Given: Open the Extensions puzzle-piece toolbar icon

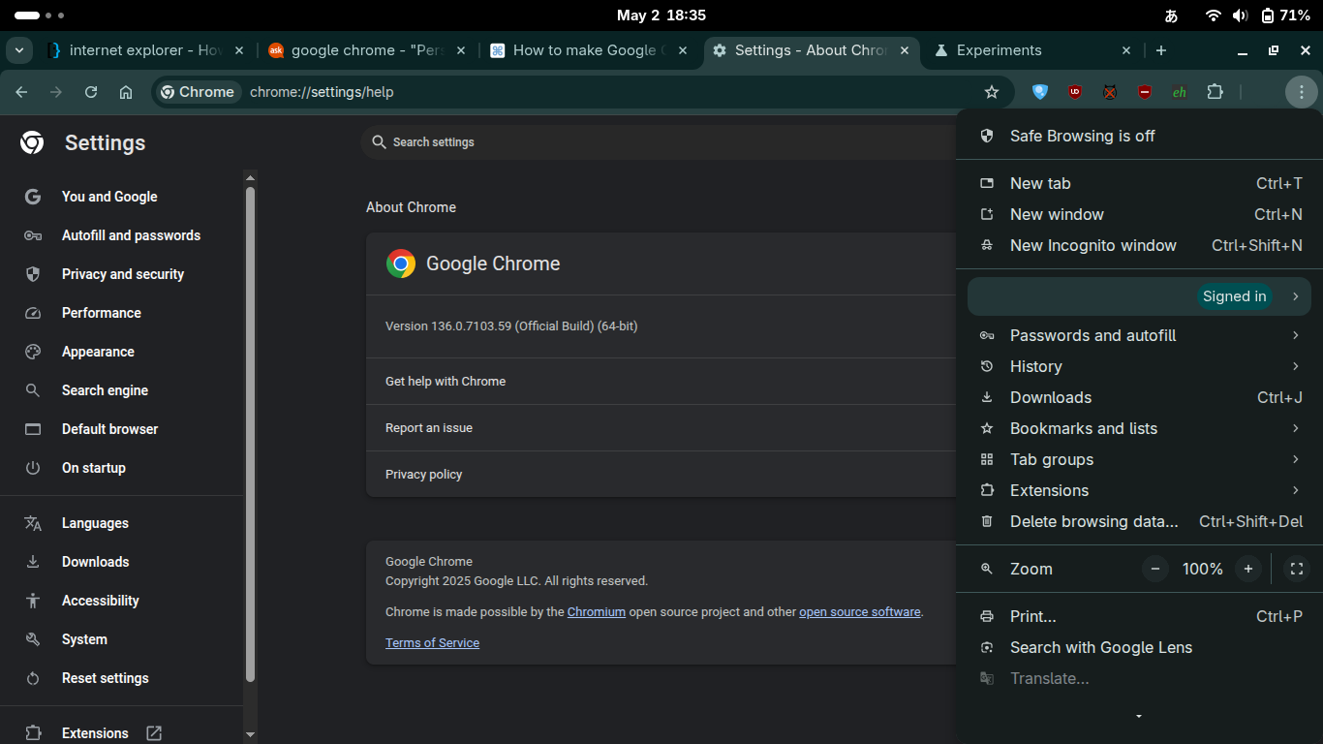Looking at the screenshot, I should click(x=1215, y=92).
